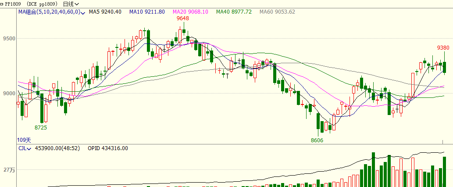Click the 9648 high price marker
The width and height of the screenshot is (453, 187).
(183, 18)
